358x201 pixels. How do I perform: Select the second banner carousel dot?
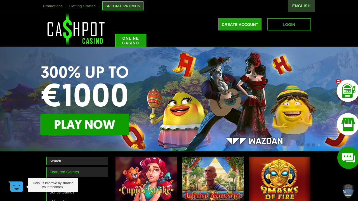pyautogui.click(x=308, y=145)
